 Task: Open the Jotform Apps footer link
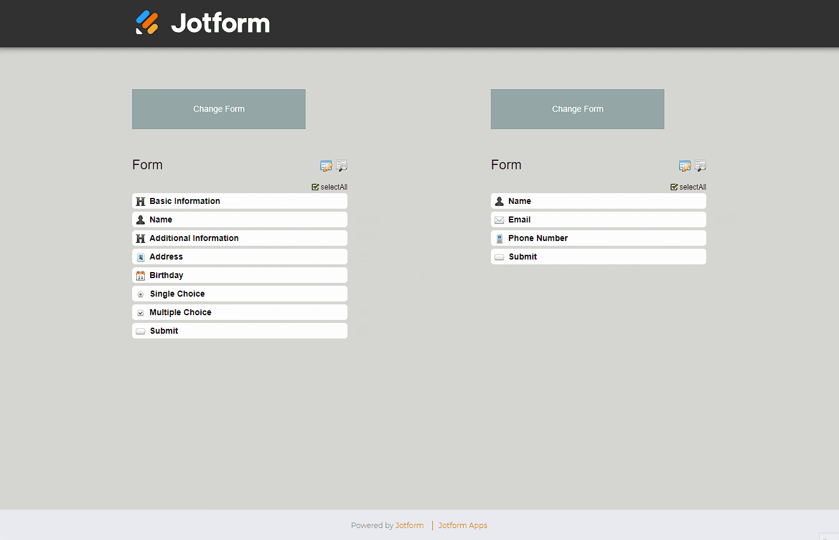coord(462,525)
